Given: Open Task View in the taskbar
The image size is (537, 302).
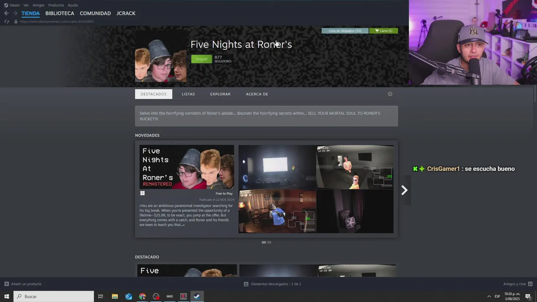Looking at the screenshot, I should coord(101,297).
